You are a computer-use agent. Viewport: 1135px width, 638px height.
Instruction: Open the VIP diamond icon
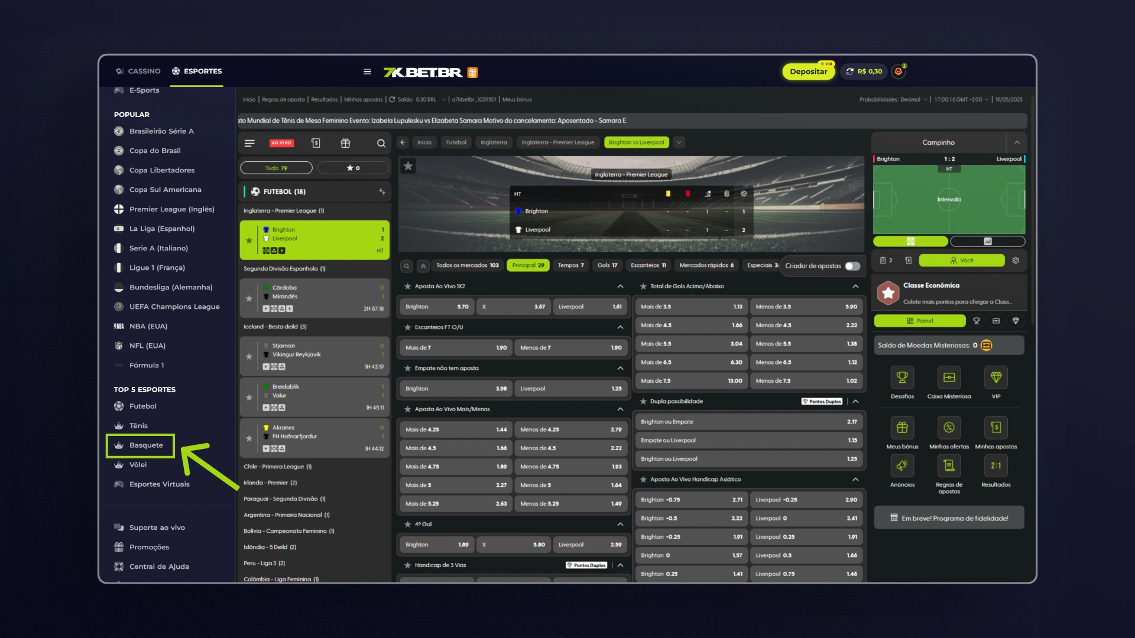click(x=996, y=377)
